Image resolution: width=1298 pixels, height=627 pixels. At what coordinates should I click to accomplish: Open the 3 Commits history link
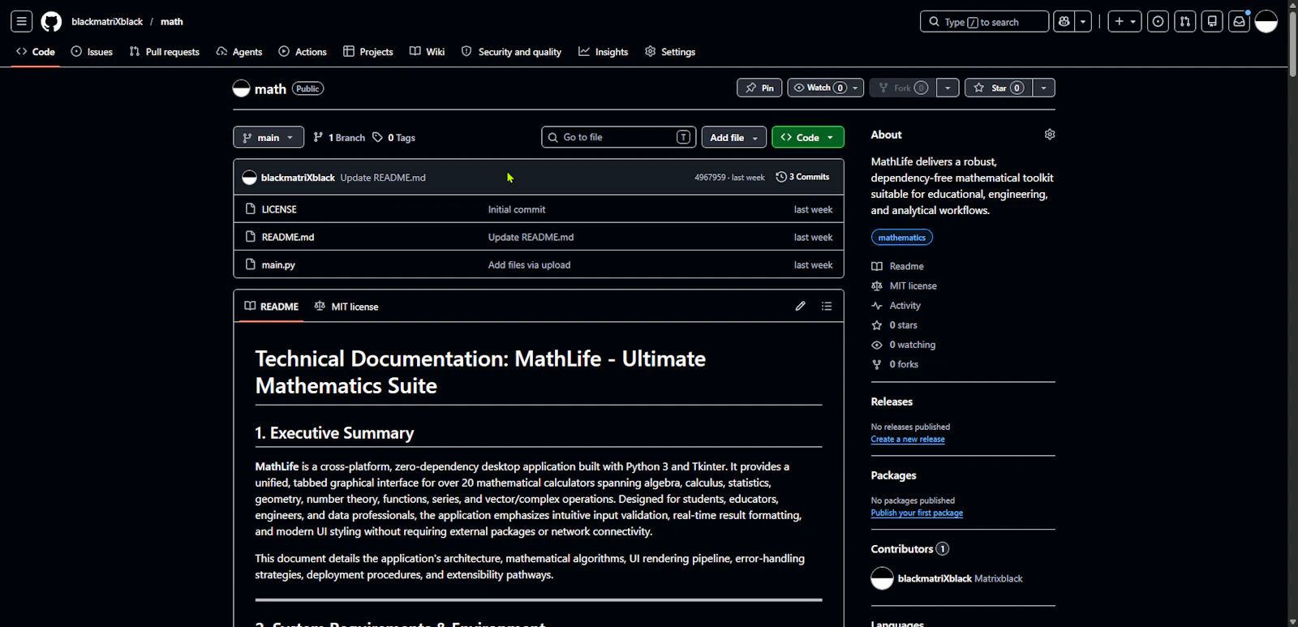point(802,177)
